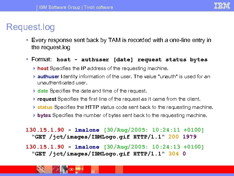Select the 'Request.log' slide title

(31, 27)
